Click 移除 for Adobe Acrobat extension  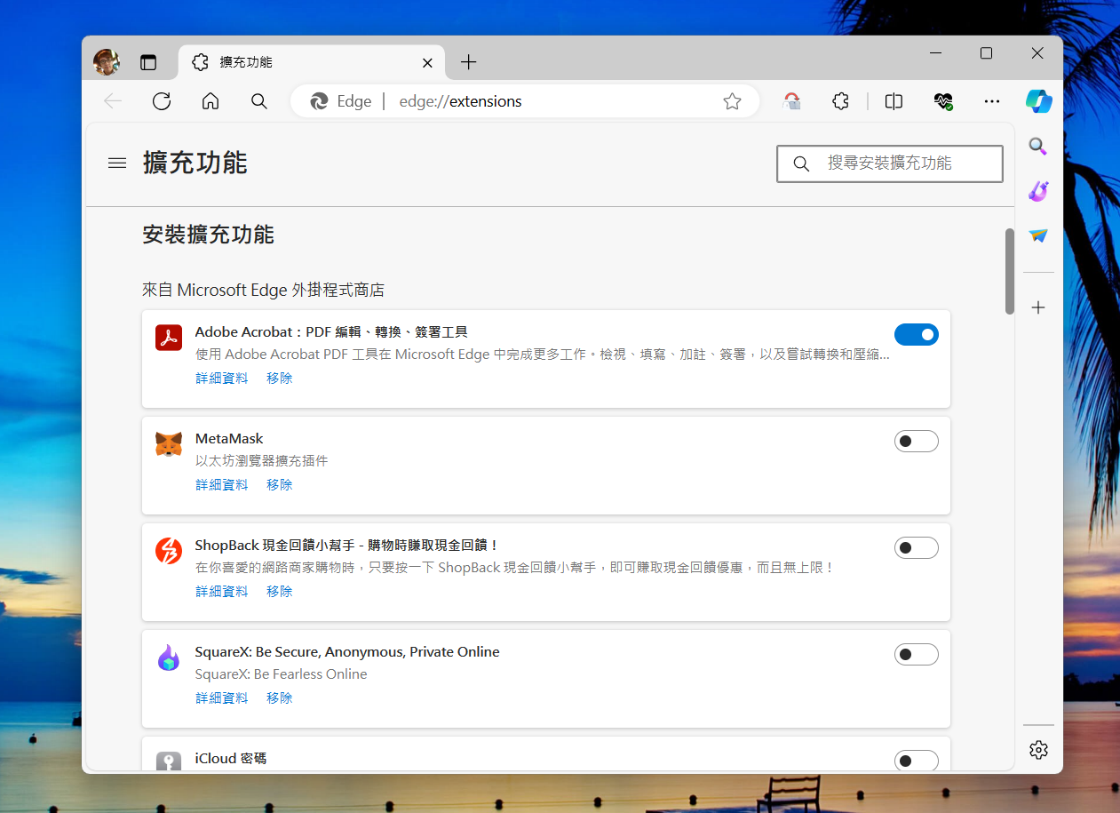(279, 379)
